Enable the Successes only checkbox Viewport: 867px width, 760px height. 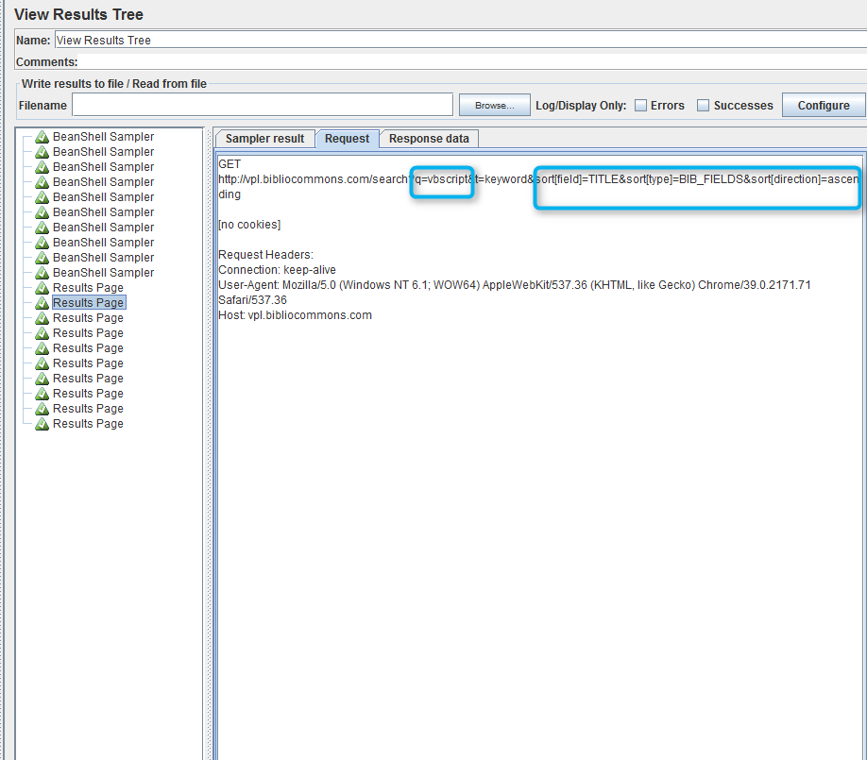[x=703, y=106]
